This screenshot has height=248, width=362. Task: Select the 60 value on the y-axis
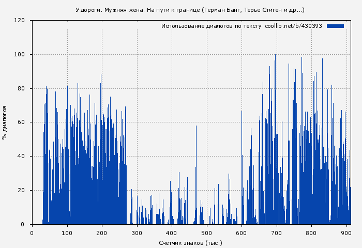[x=21, y=122]
